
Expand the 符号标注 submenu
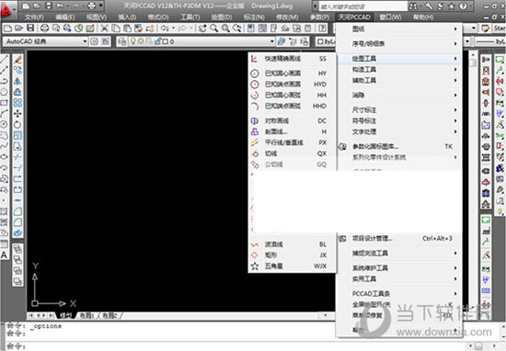click(x=399, y=121)
